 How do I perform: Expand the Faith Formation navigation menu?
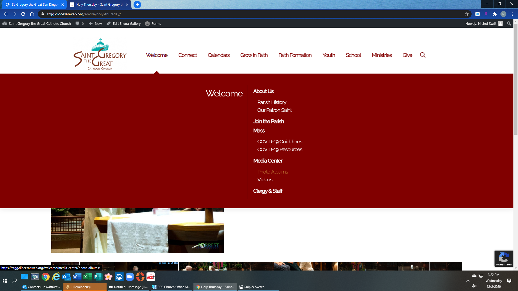pos(295,55)
